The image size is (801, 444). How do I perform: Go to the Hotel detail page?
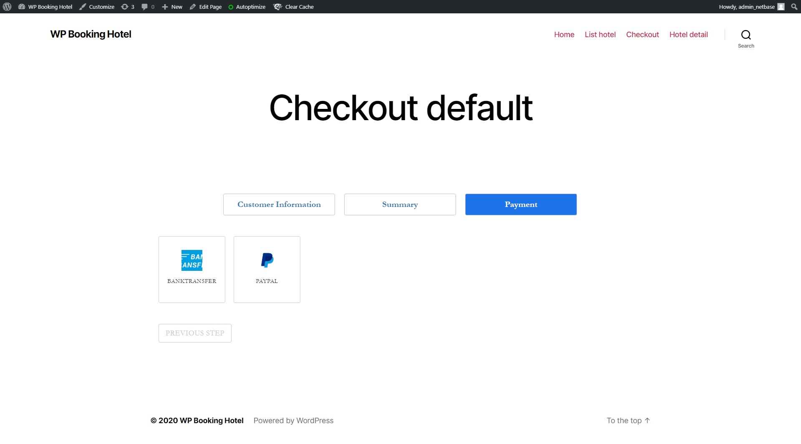pyautogui.click(x=688, y=35)
